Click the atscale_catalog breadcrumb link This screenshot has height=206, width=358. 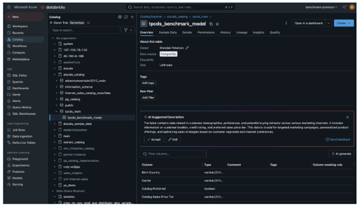click(x=177, y=17)
